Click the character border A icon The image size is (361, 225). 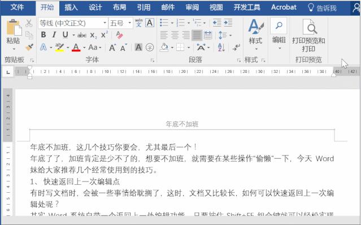[x=150, y=23]
